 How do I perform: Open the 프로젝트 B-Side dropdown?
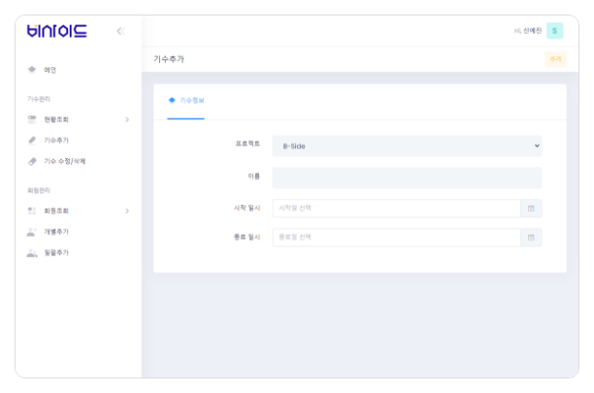click(x=406, y=146)
